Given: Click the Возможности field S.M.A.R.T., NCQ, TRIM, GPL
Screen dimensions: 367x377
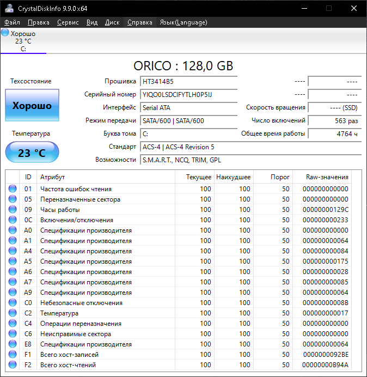Looking at the screenshot, I should 251,160.
